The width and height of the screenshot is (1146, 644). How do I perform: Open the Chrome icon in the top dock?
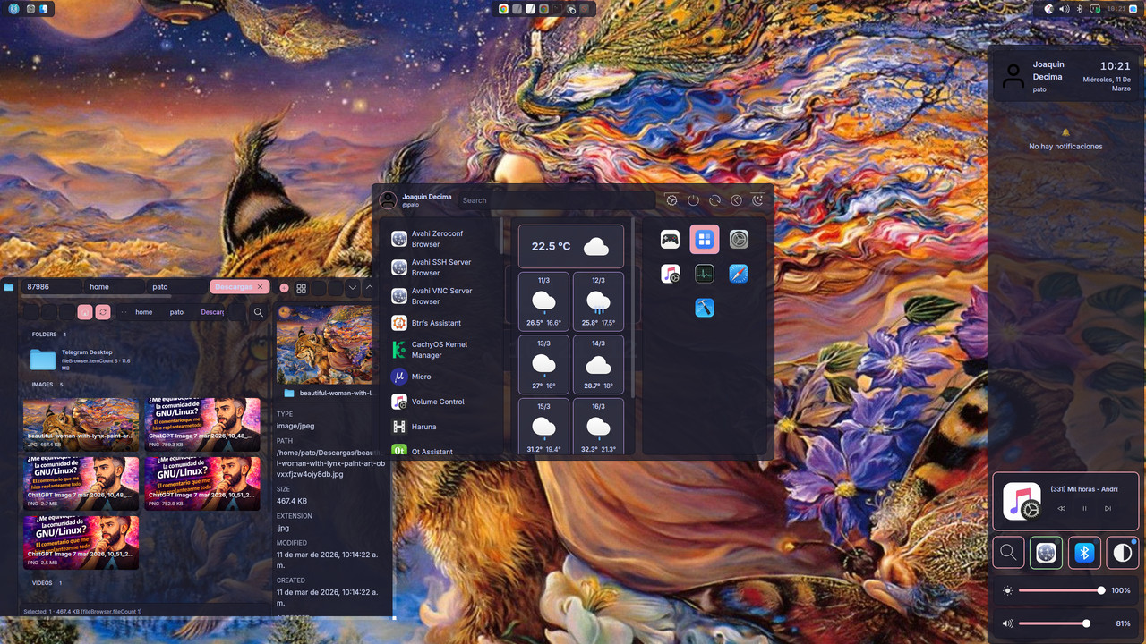click(x=504, y=8)
